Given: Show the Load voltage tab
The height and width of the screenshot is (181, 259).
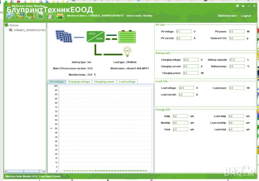Looking at the screenshot, I should (x=127, y=82).
